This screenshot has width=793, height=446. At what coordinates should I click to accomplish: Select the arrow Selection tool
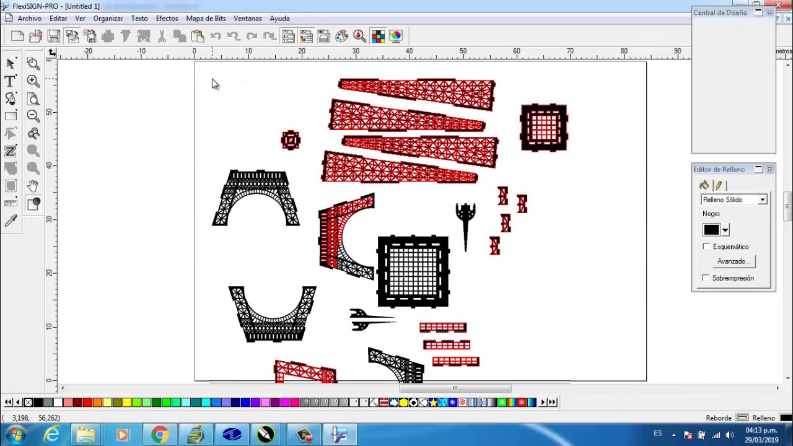11,64
